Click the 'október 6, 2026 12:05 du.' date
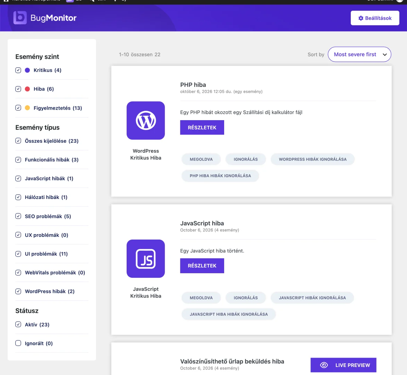407x375 pixels. pos(206,91)
